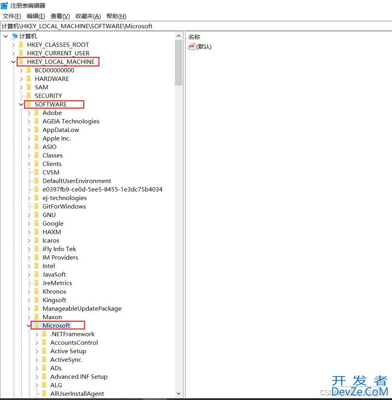Viewport: 392px width, 400px height.
Task: Click the Maxon folder icon
Action: 36,317
